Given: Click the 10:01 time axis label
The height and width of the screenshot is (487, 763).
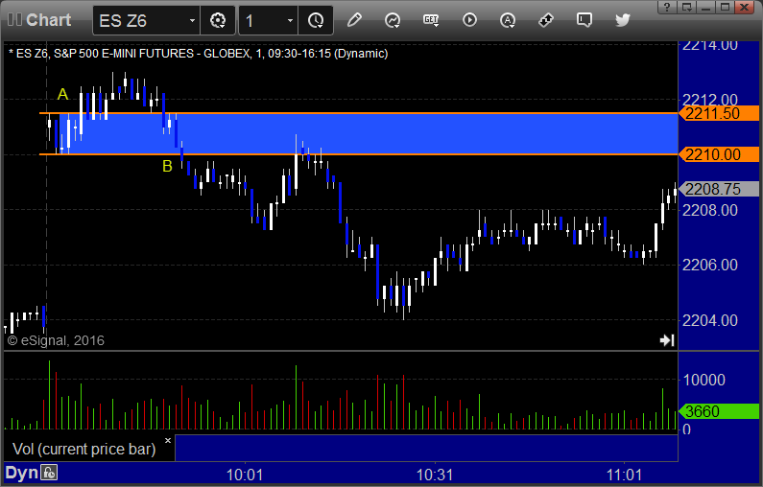Looking at the screenshot, I should tap(245, 475).
